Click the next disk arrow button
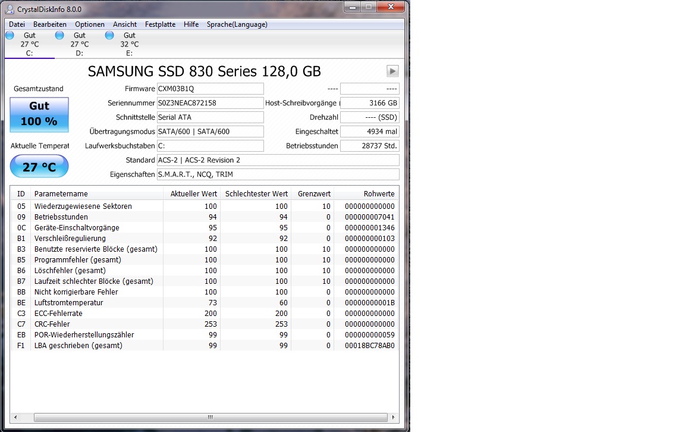685x432 pixels. [392, 71]
